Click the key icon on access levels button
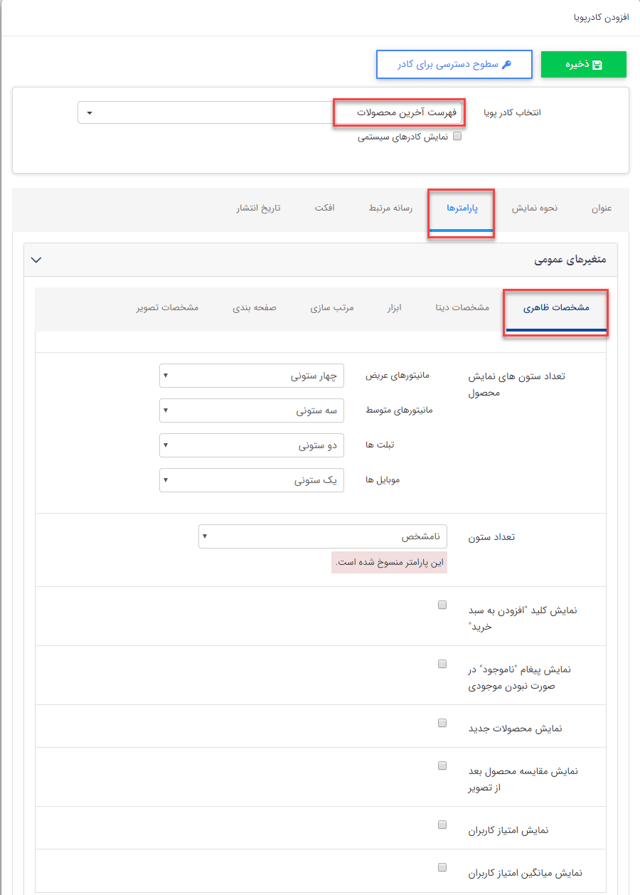Viewport: 640px width, 895px height. [x=504, y=64]
